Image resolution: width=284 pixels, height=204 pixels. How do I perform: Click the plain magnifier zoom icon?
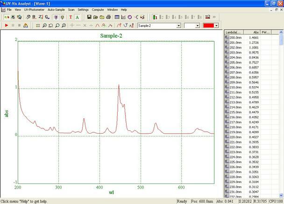point(57,26)
